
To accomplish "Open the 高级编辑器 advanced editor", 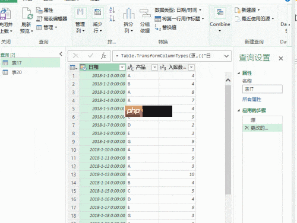I will (52, 18).
